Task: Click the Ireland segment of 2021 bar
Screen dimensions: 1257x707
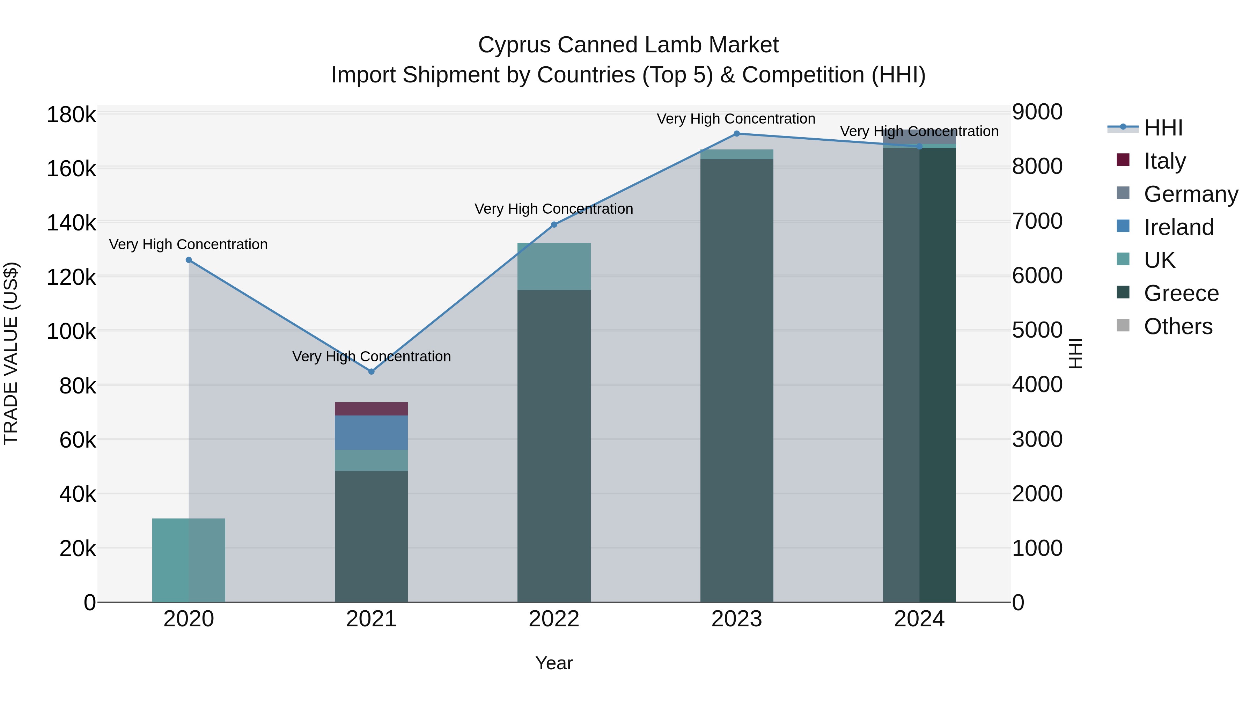Action: pyautogui.click(x=372, y=433)
